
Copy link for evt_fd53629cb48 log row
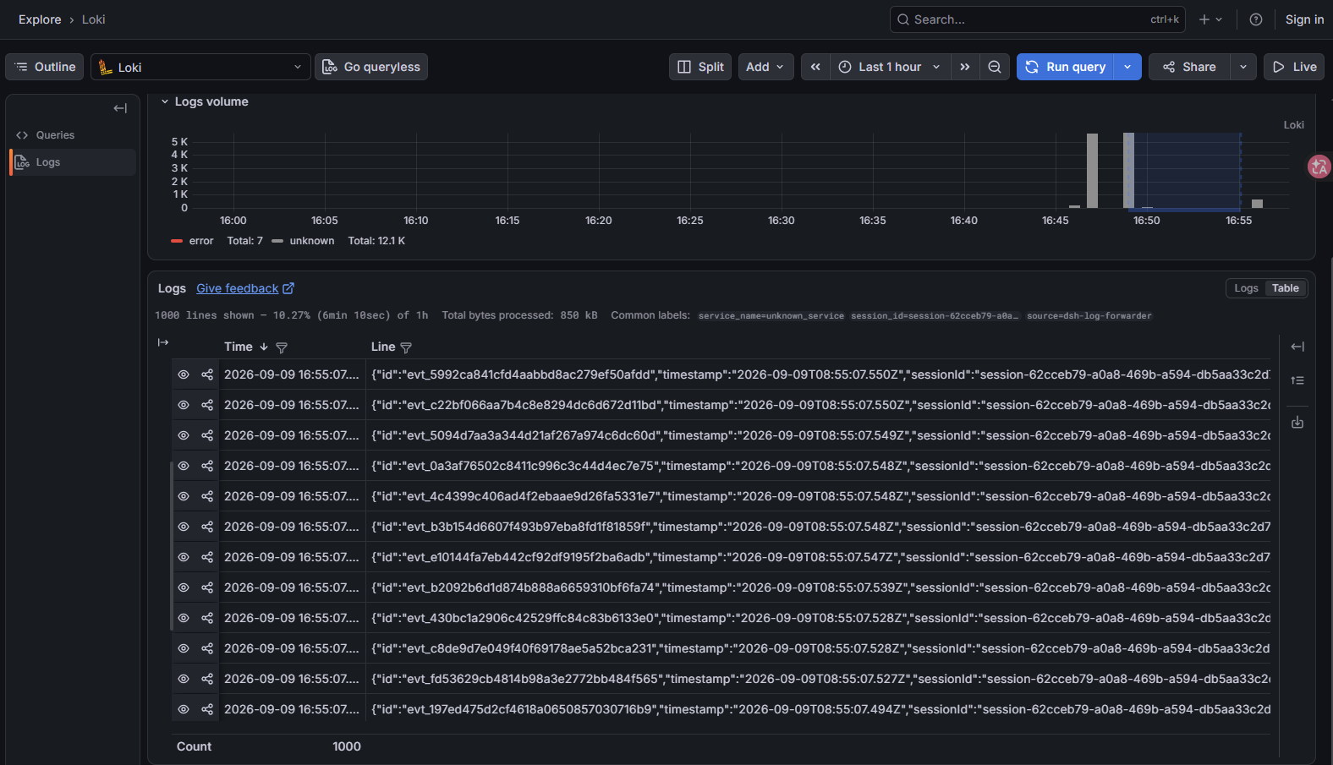coord(207,679)
